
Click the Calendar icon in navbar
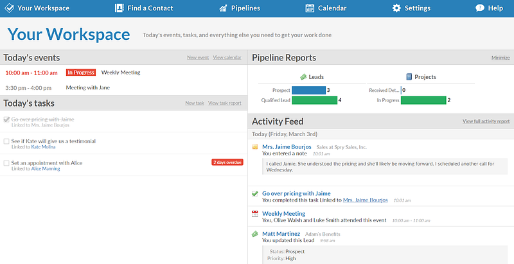(310, 8)
